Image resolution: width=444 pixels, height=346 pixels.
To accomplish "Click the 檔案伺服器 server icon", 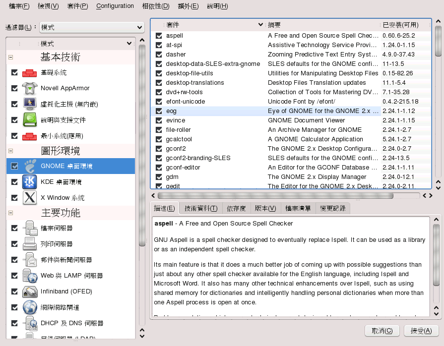I will point(30,229).
